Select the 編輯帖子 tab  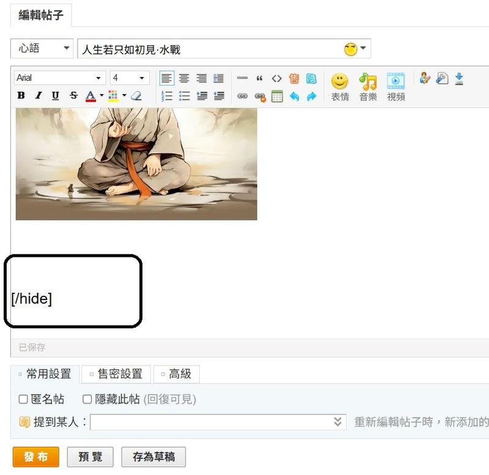pyautogui.click(x=41, y=15)
